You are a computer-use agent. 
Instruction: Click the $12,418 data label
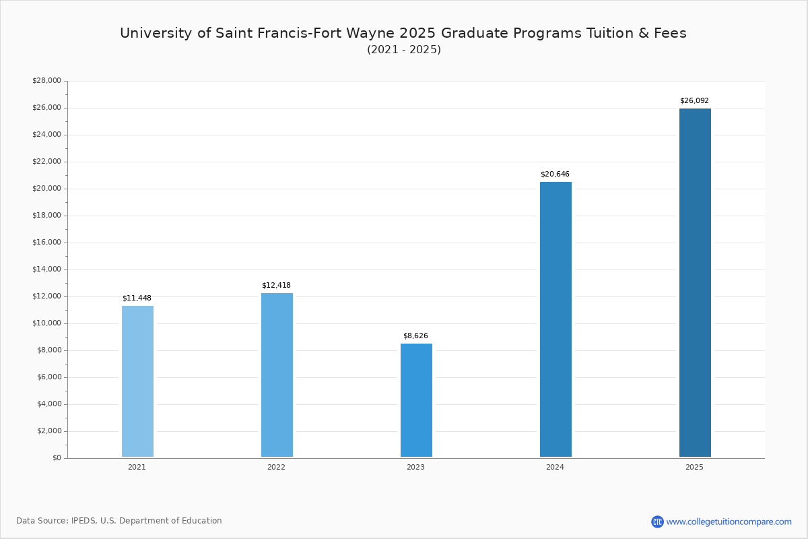276,286
